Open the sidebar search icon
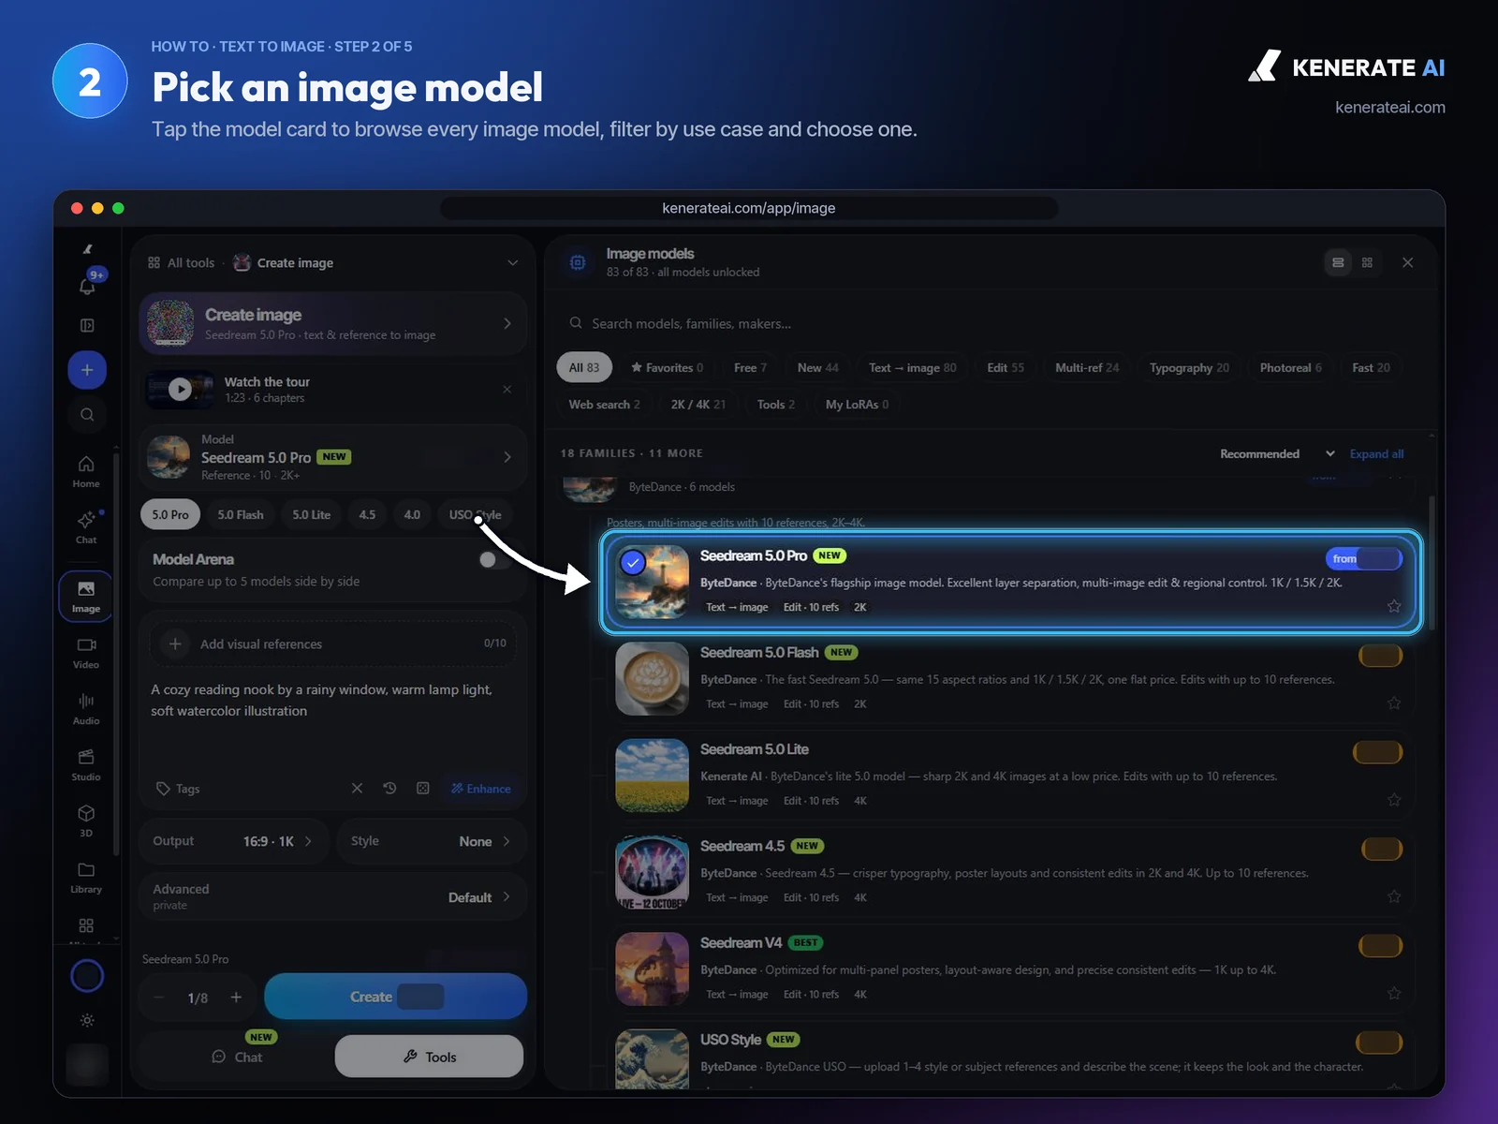The width and height of the screenshot is (1498, 1124). [x=87, y=414]
